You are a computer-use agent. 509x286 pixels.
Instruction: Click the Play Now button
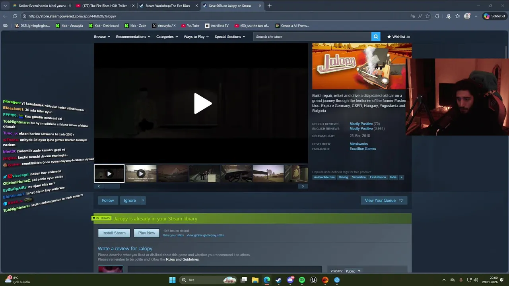coord(147,233)
